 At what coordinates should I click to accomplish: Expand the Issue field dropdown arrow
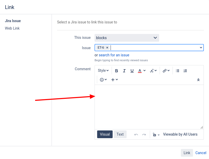(201, 48)
